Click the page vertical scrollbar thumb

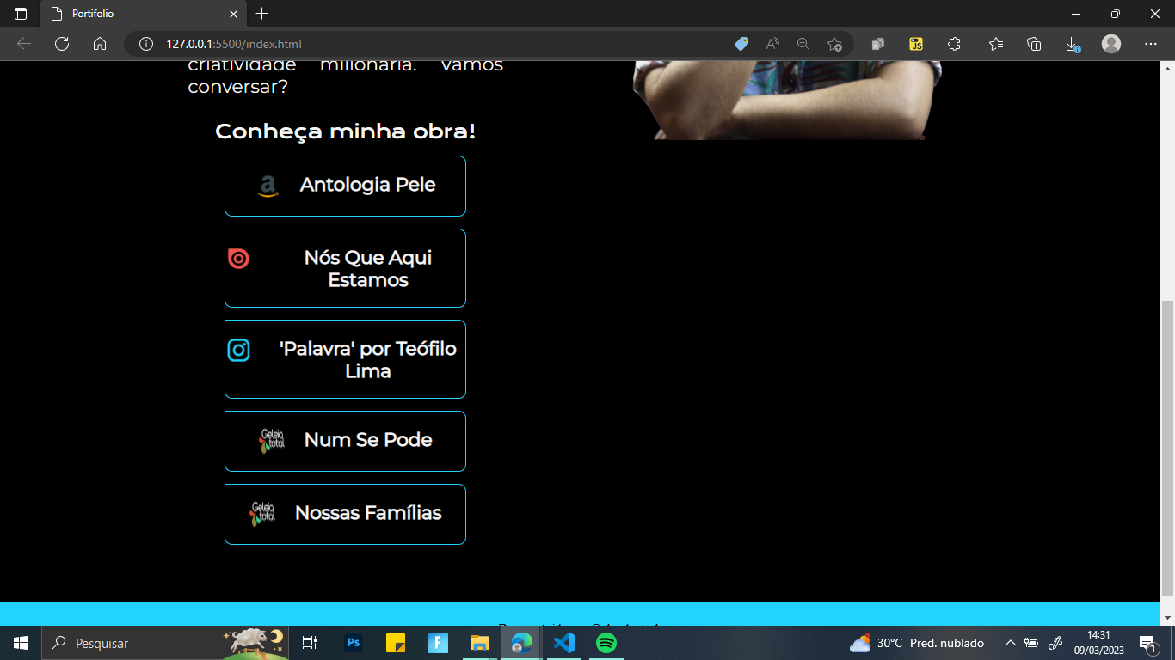tap(1167, 448)
